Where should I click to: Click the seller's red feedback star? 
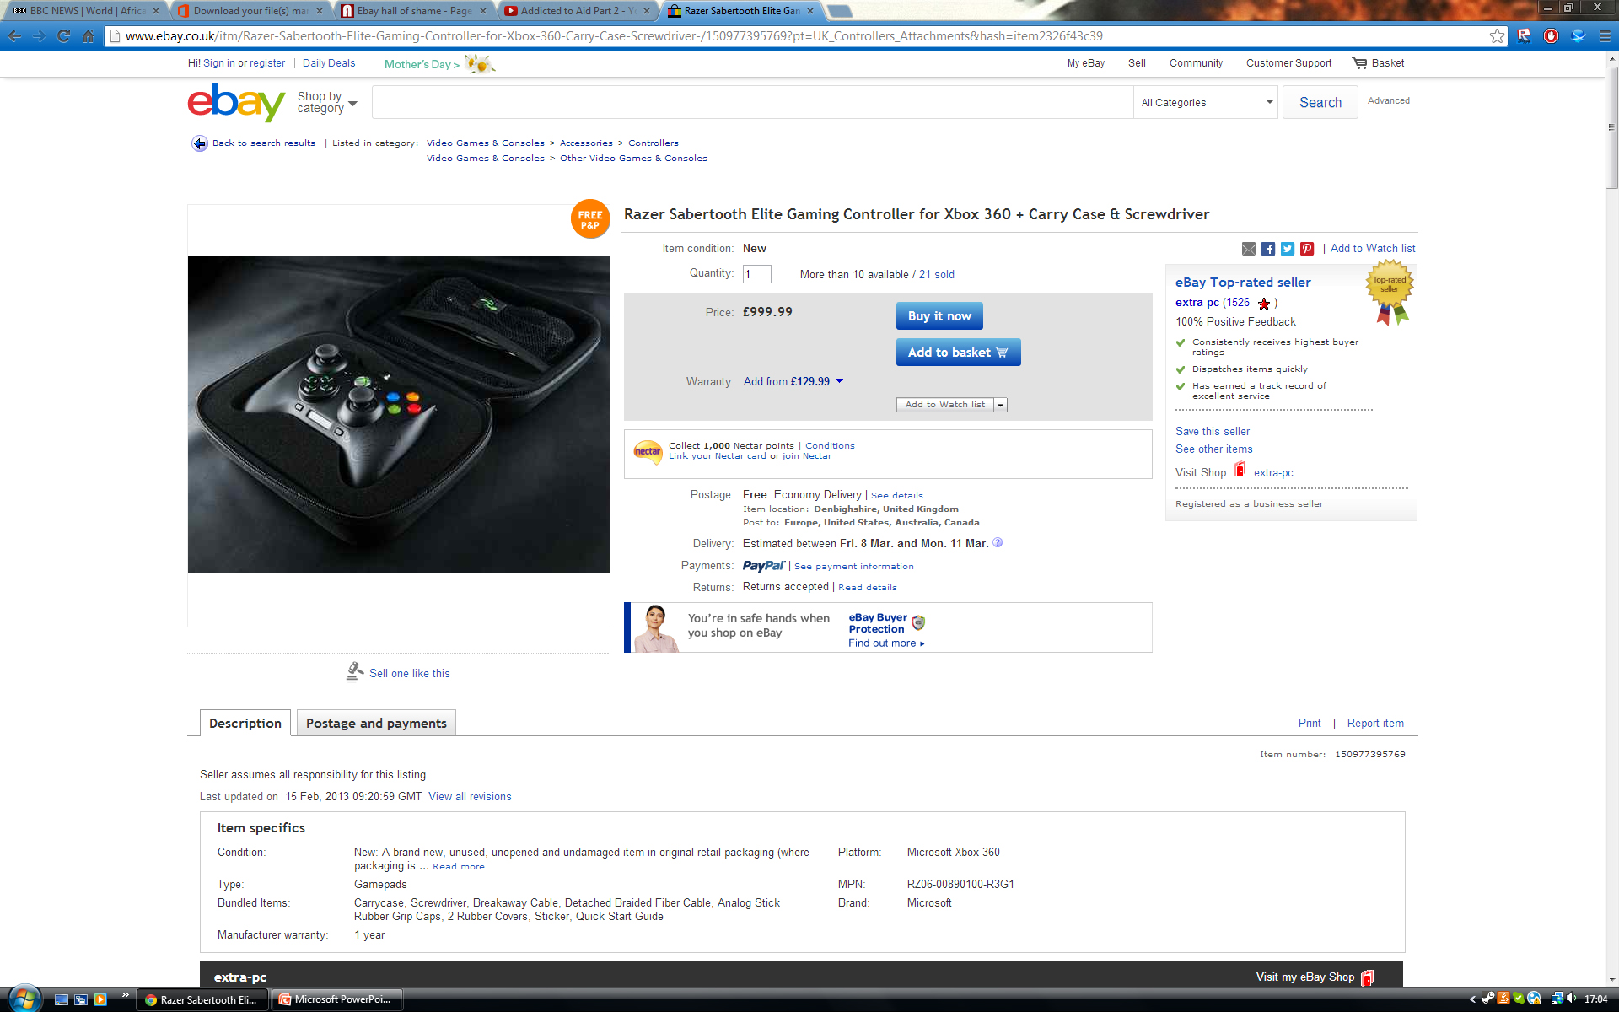coord(1263,304)
